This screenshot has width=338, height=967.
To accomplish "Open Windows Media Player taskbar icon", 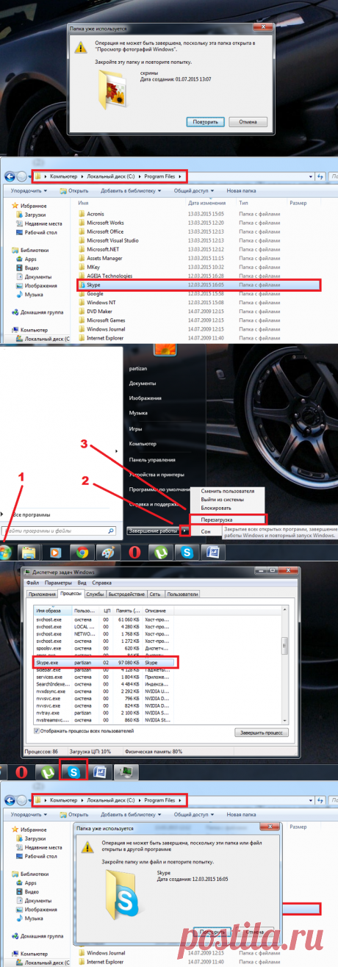I will point(56,552).
